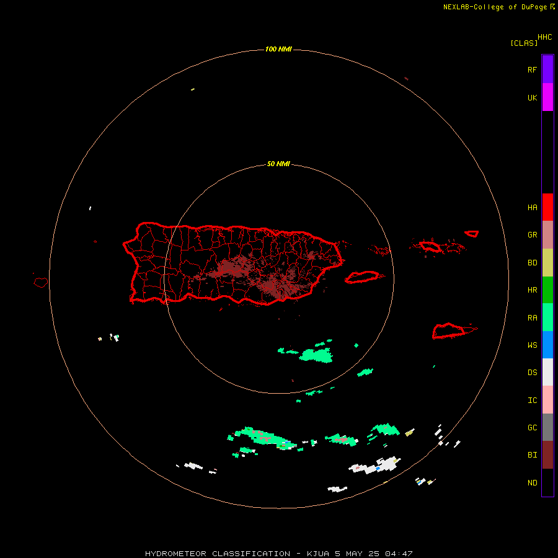Click the IC legend label
This screenshot has width=558, height=558.
(532, 401)
